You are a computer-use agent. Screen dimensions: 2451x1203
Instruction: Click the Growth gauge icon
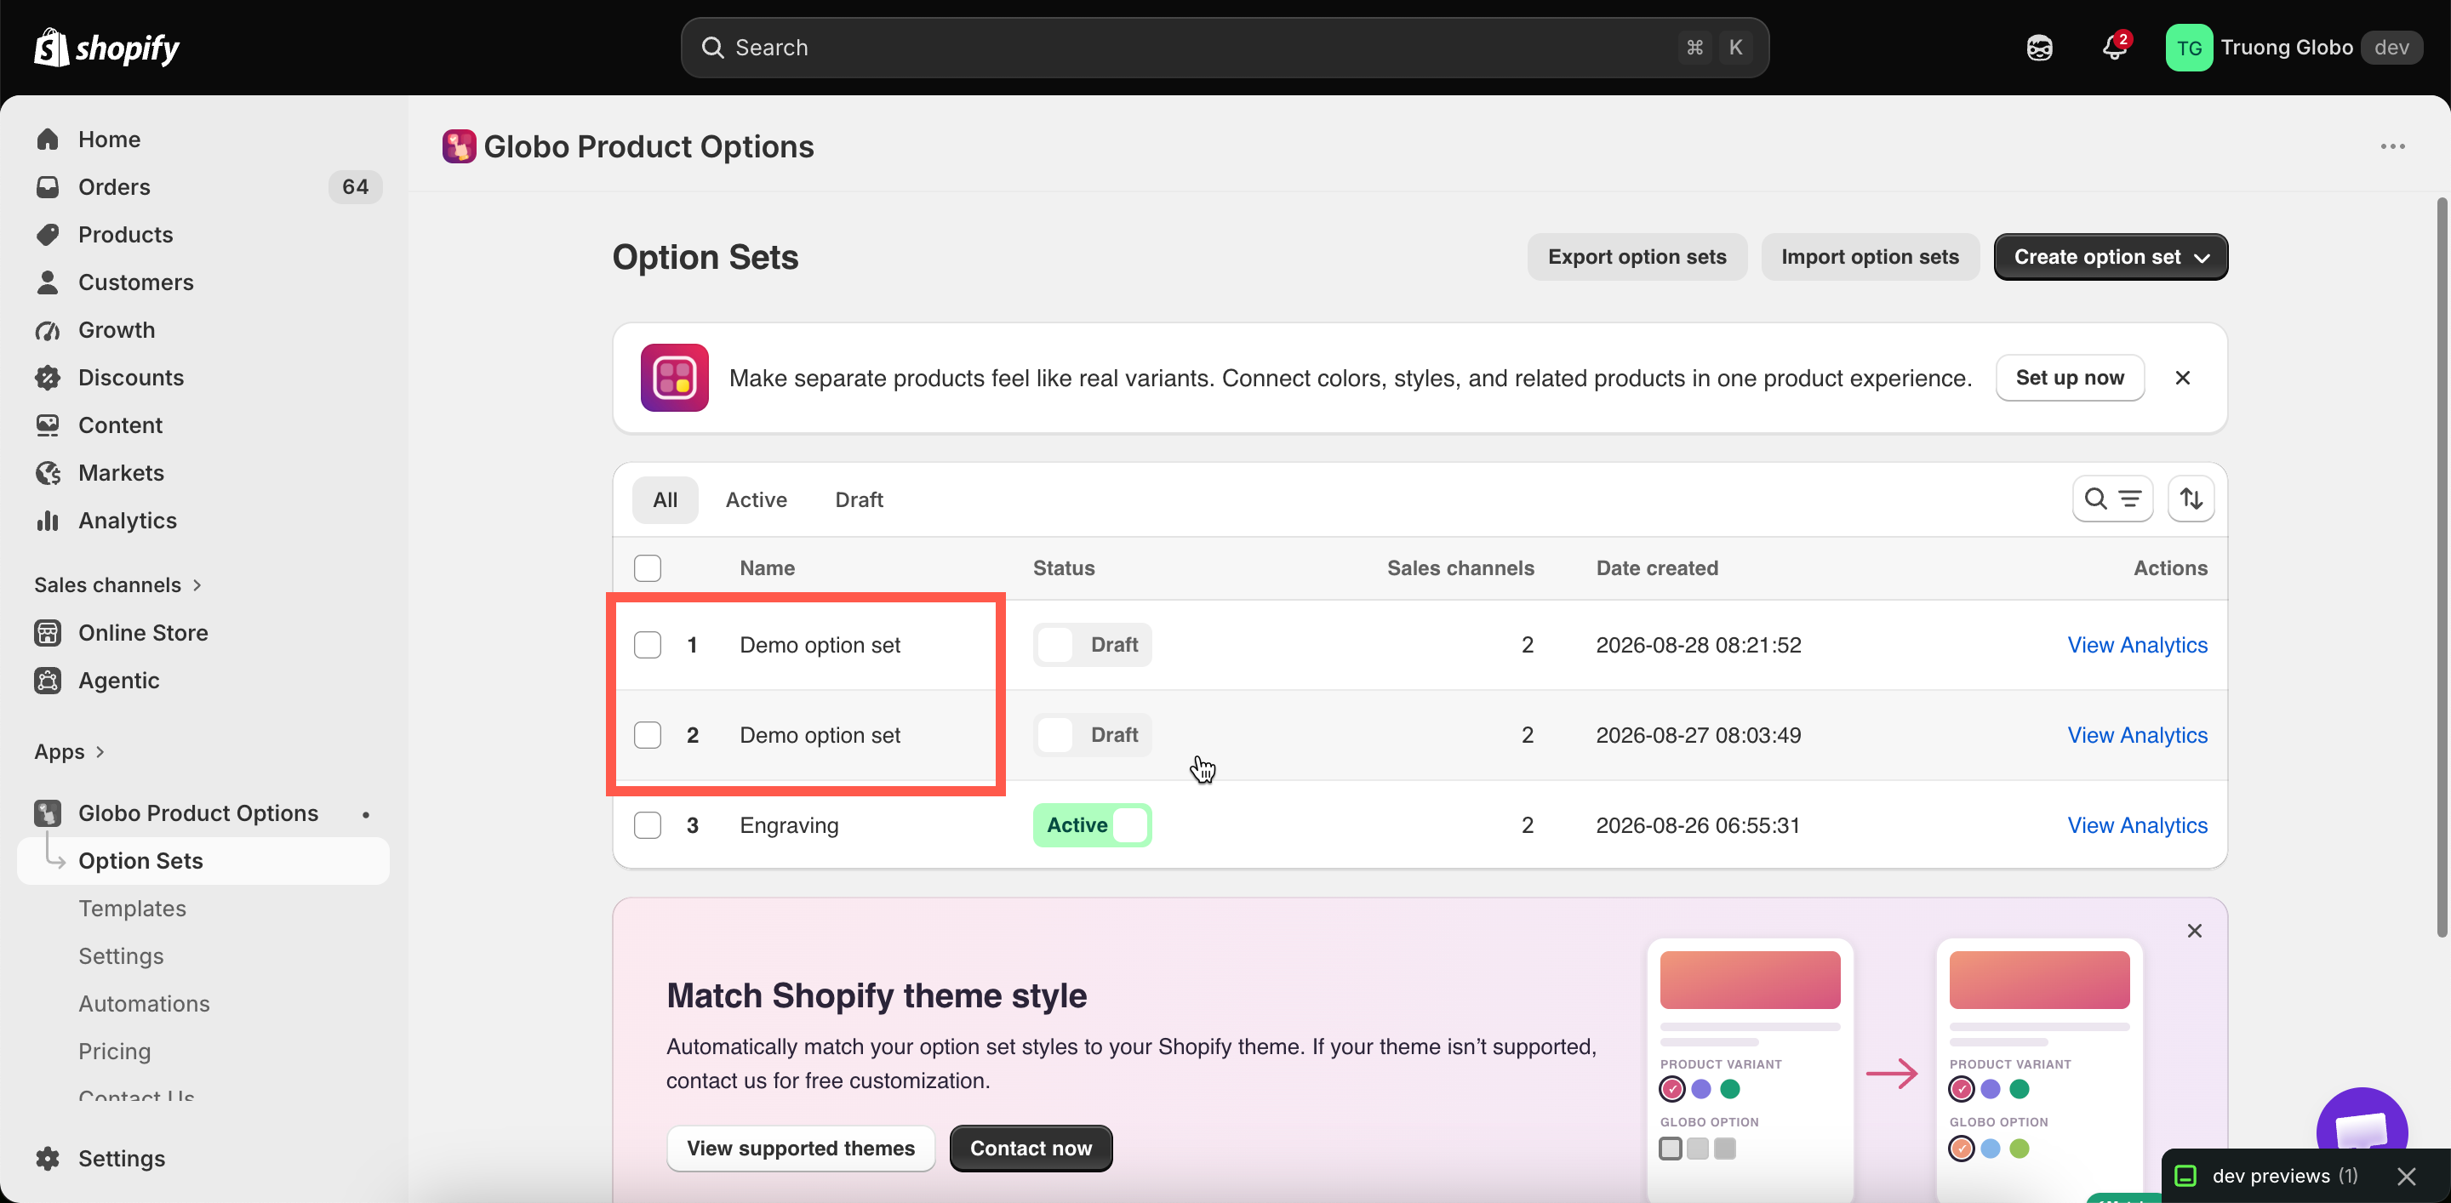click(x=48, y=330)
